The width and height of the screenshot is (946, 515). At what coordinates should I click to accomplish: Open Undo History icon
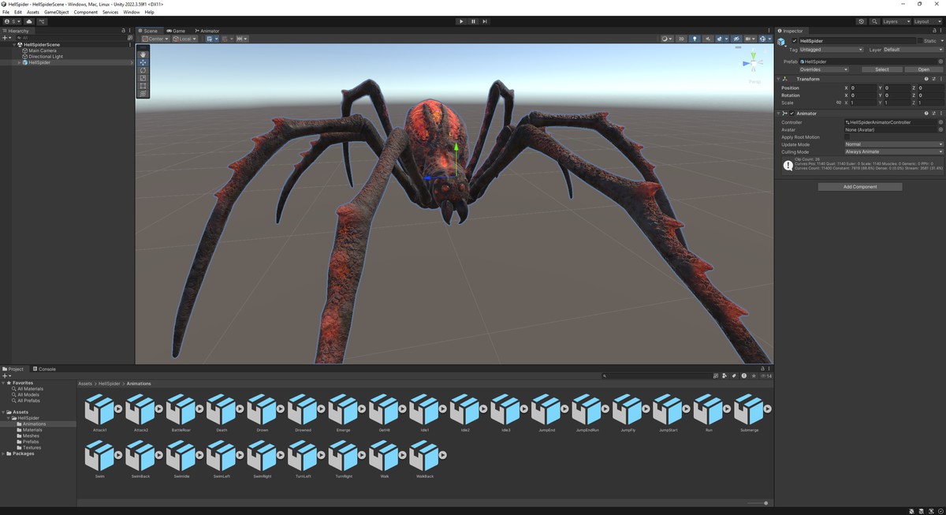tap(861, 21)
